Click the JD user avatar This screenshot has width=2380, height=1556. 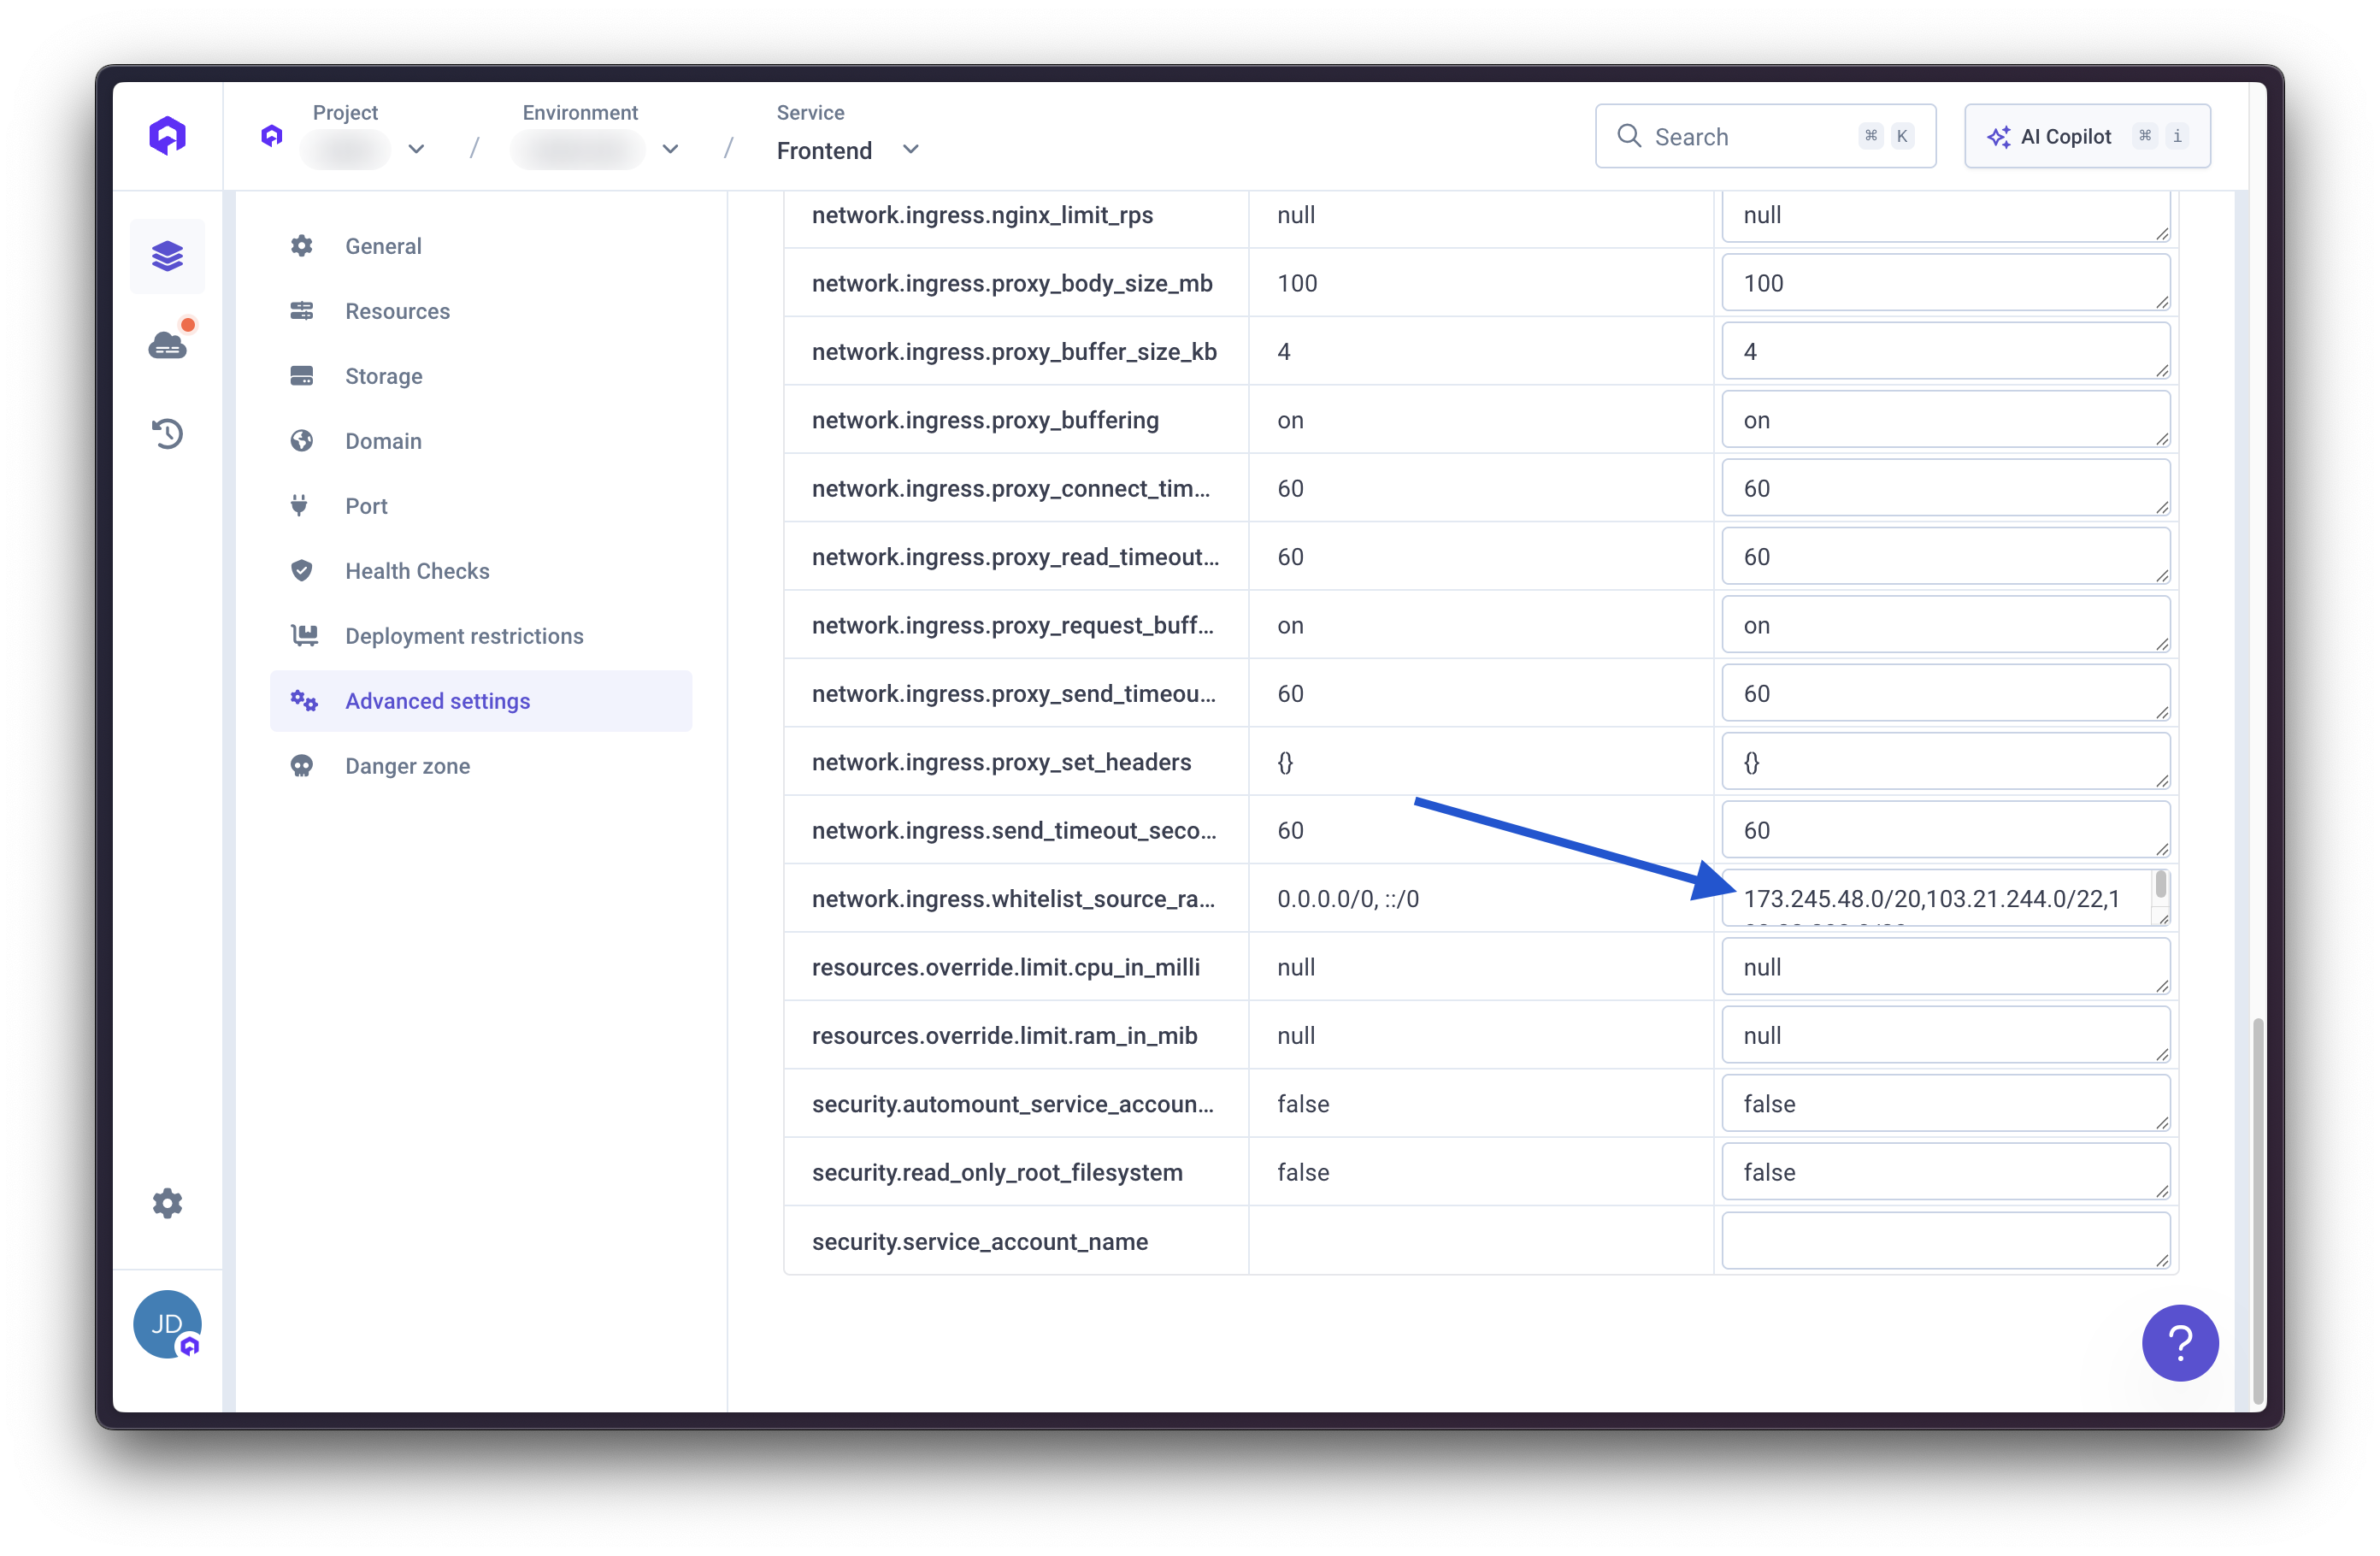point(167,1324)
